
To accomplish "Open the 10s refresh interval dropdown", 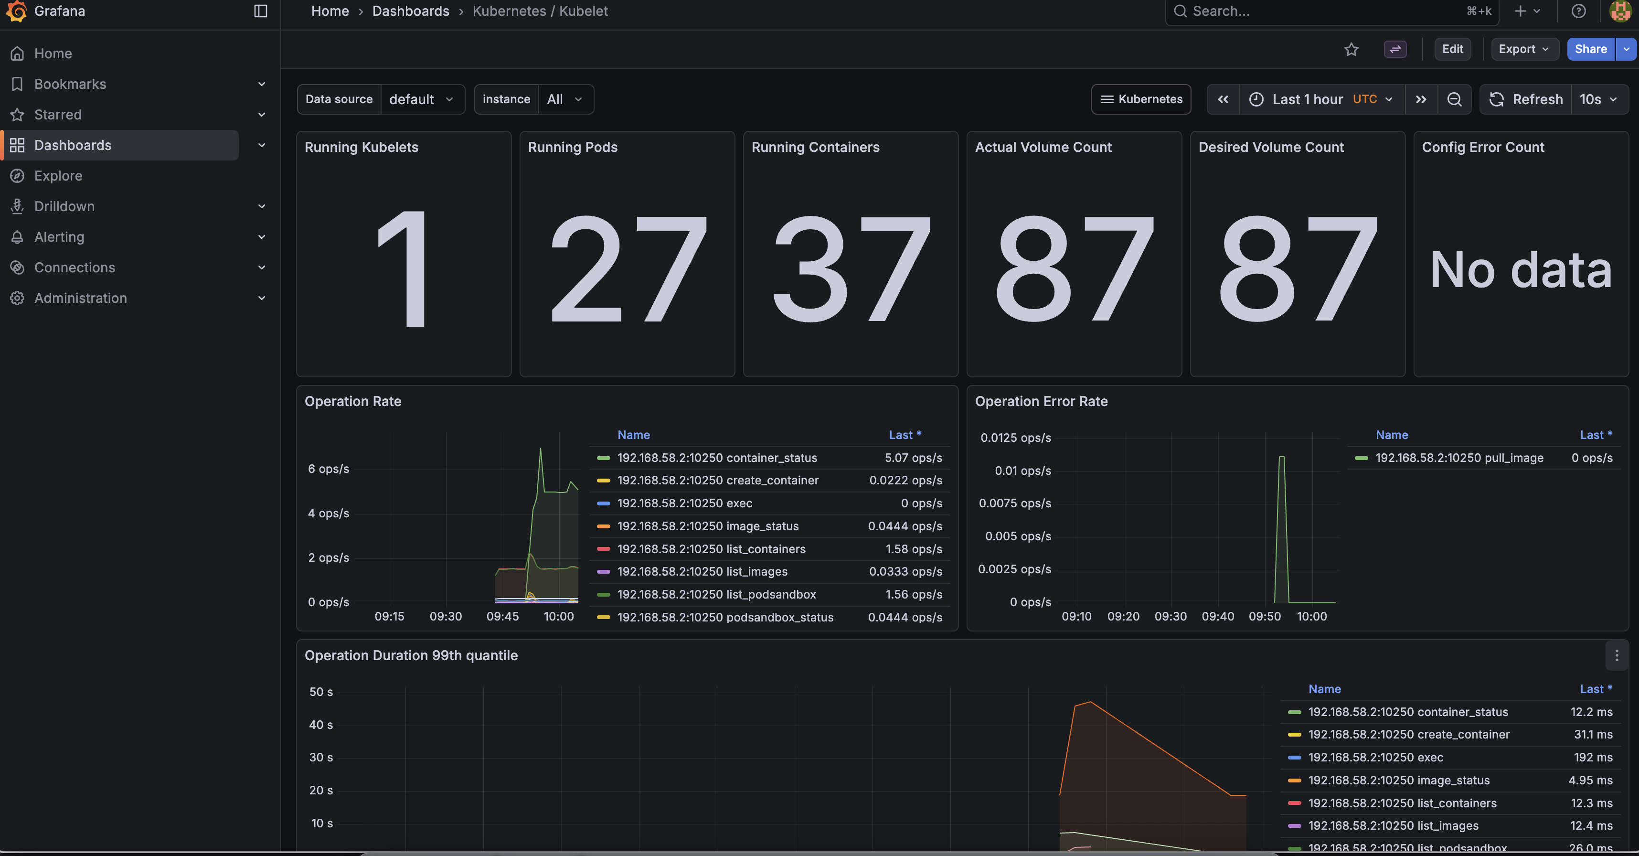I will click(1599, 99).
